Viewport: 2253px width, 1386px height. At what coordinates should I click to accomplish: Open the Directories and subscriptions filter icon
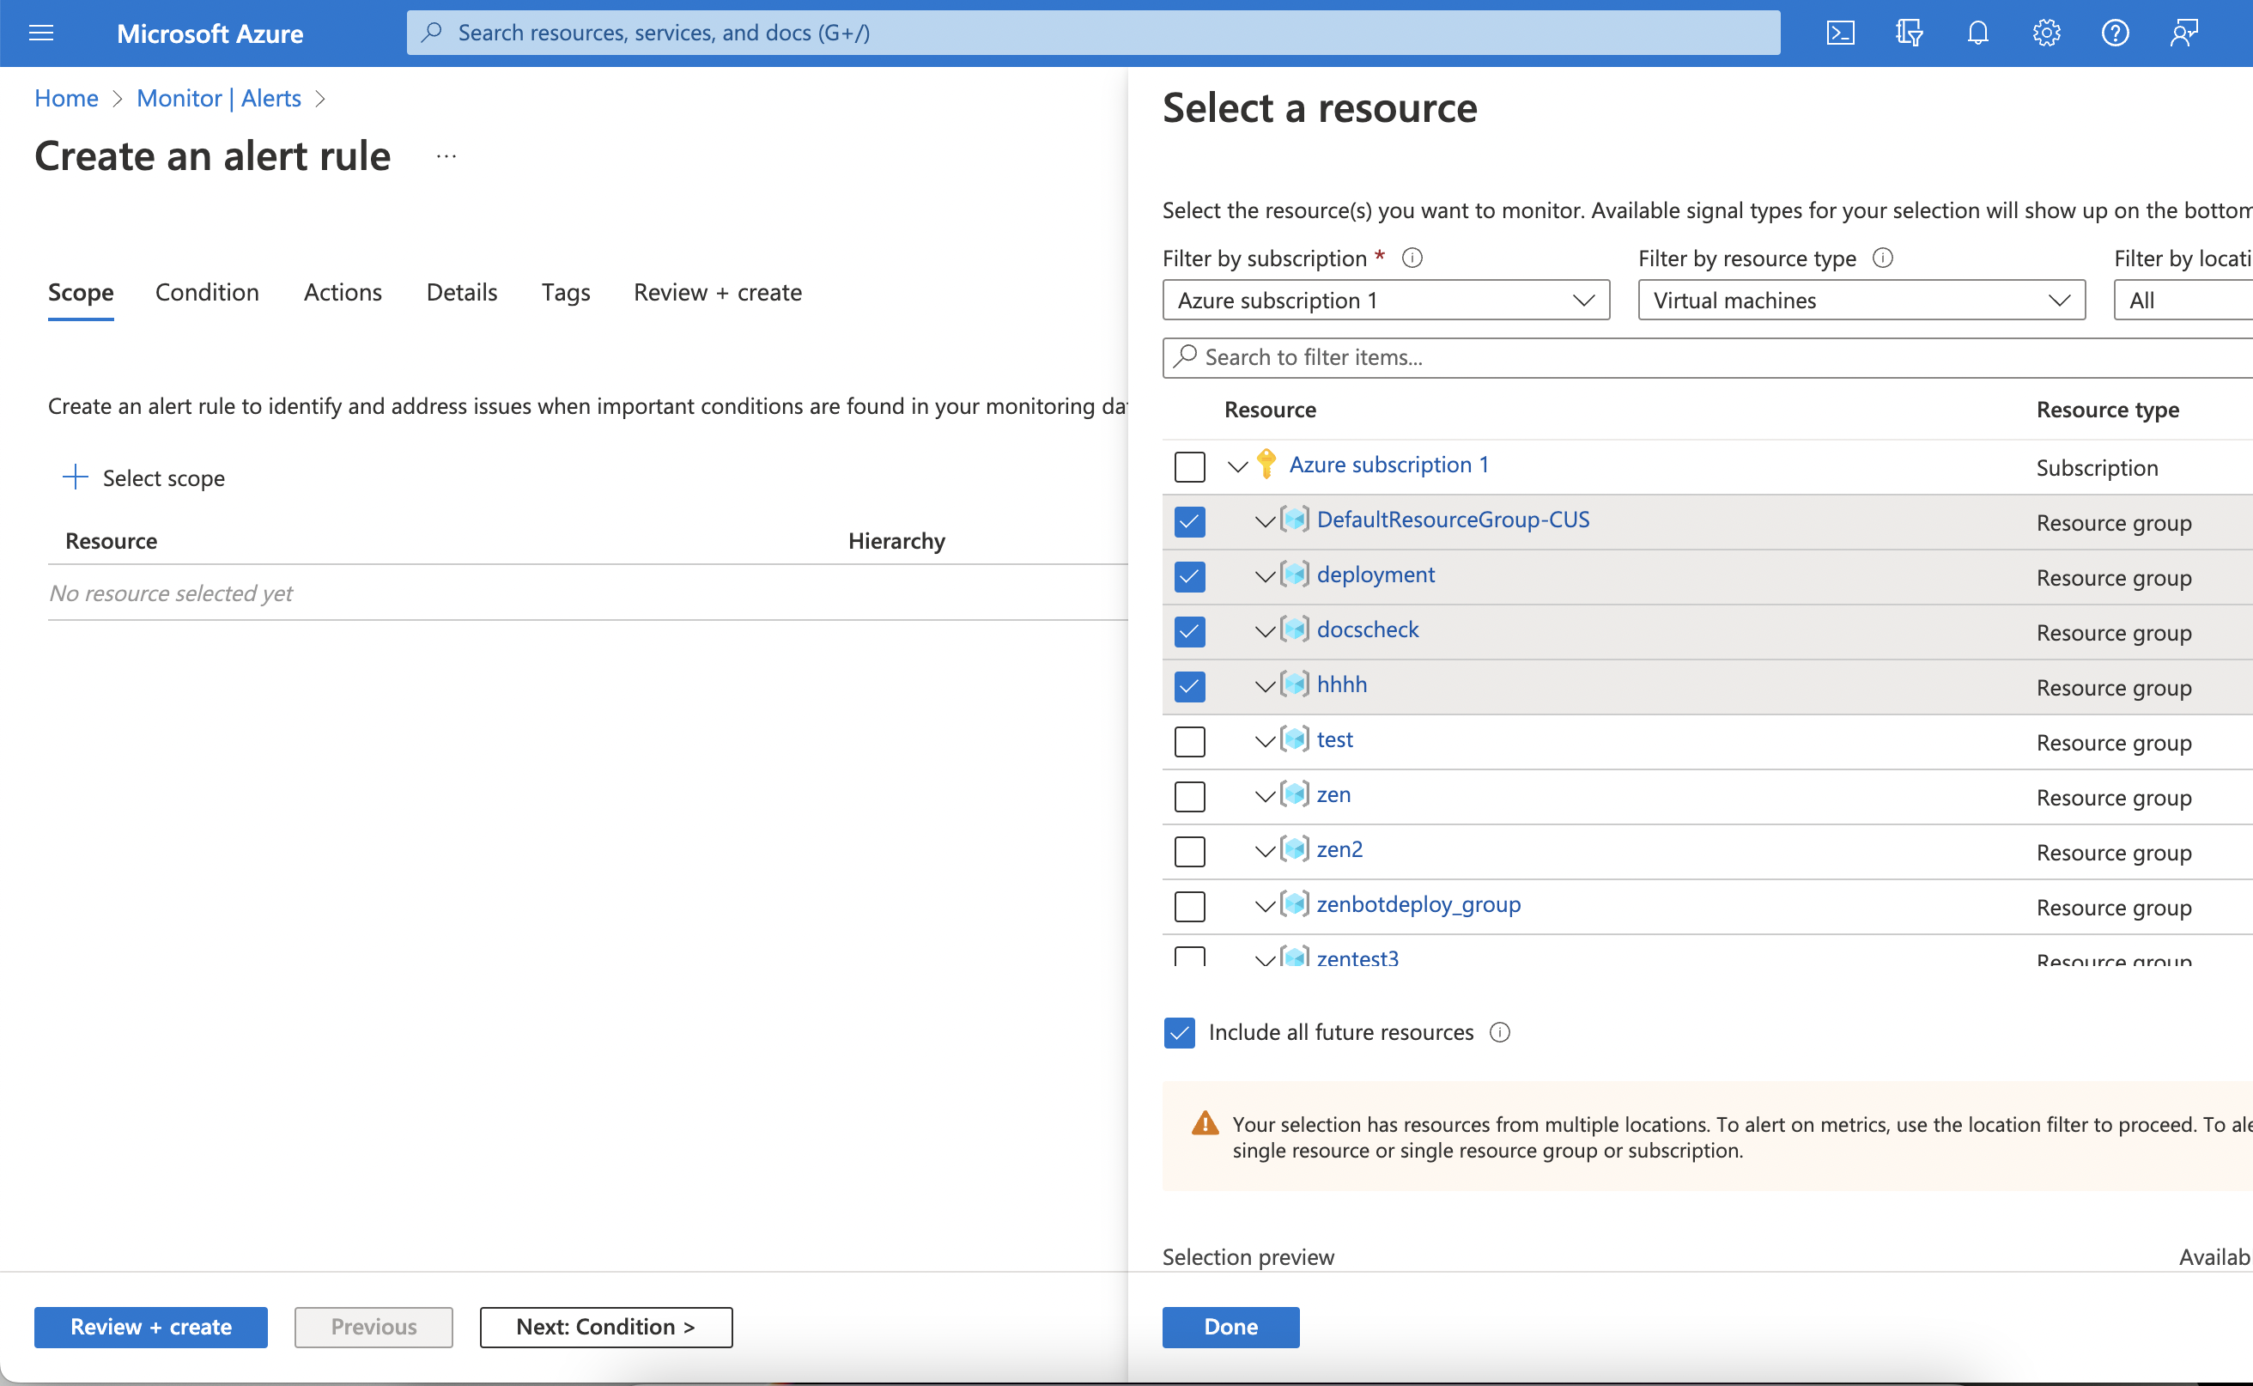point(1909,33)
